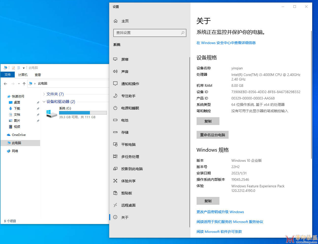Image resolution: width=318 pixels, height=244 pixels.
Task: Open 多任务处理 multitasking icon
Action: click(115, 156)
